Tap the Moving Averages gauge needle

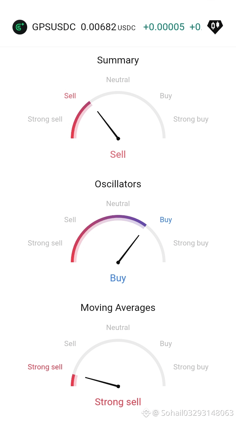click(x=102, y=382)
